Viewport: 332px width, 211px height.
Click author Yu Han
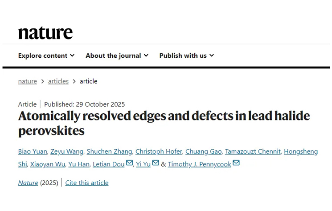click(x=77, y=164)
